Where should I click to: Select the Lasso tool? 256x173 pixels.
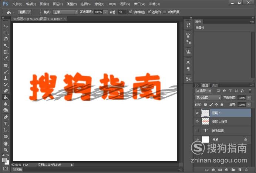tap(6, 39)
